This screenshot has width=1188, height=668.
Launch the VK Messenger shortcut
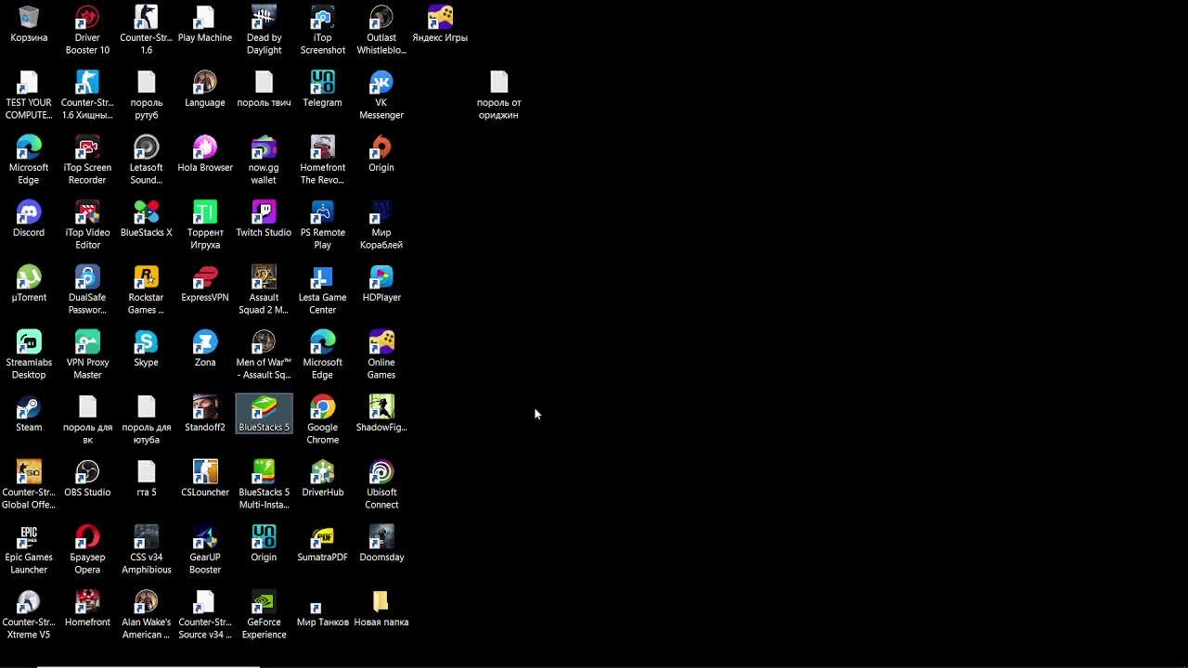[x=381, y=96]
